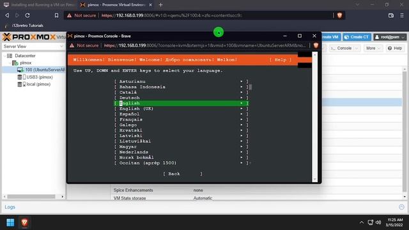Open network tray icon
This screenshot has width=409, height=230.
pyautogui.click(x=371, y=222)
